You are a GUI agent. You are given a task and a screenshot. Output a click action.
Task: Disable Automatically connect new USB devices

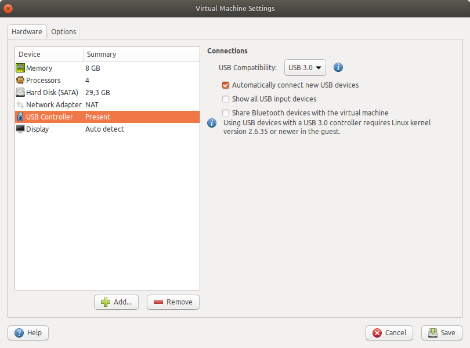226,85
